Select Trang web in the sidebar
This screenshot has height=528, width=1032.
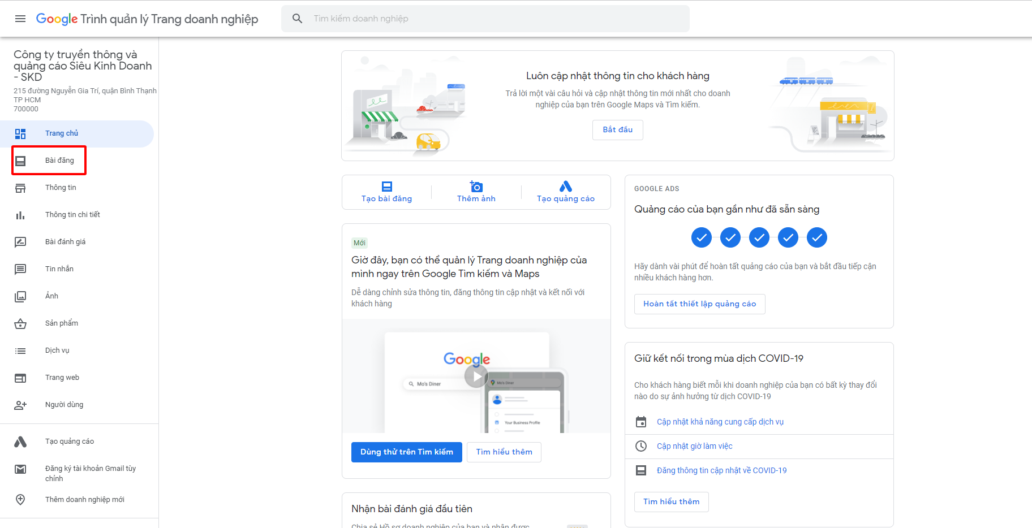click(x=77, y=378)
